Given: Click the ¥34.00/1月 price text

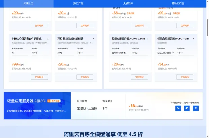Looking at the screenshot, I should (x=163, y=64).
